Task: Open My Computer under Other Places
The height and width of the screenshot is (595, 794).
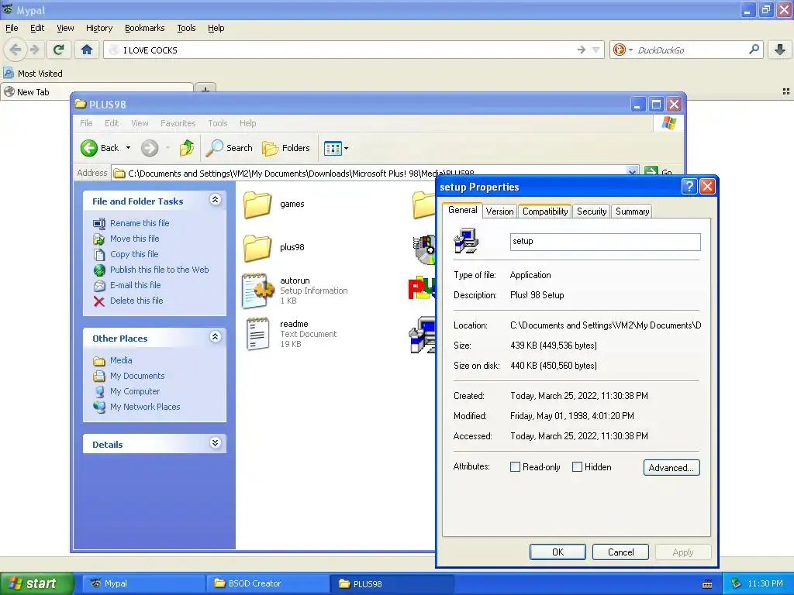Action: click(135, 391)
